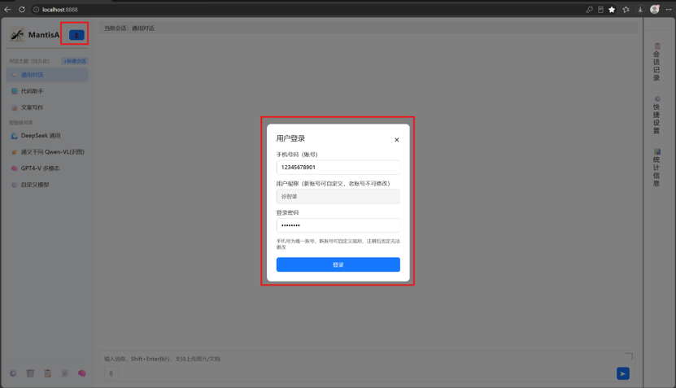Click the MantisA mantis logo

[x=17, y=35]
